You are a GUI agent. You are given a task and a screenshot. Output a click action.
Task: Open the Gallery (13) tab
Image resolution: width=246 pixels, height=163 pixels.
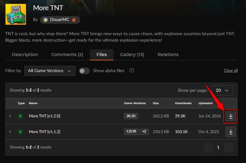coord(132,55)
